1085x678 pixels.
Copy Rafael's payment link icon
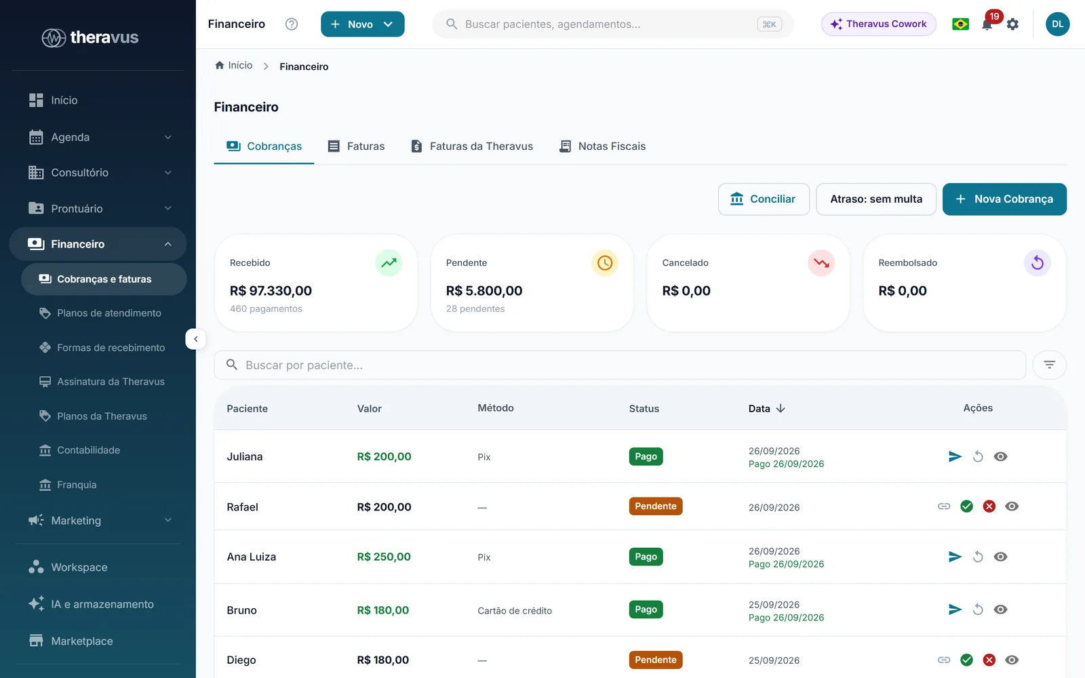(944, 506)
